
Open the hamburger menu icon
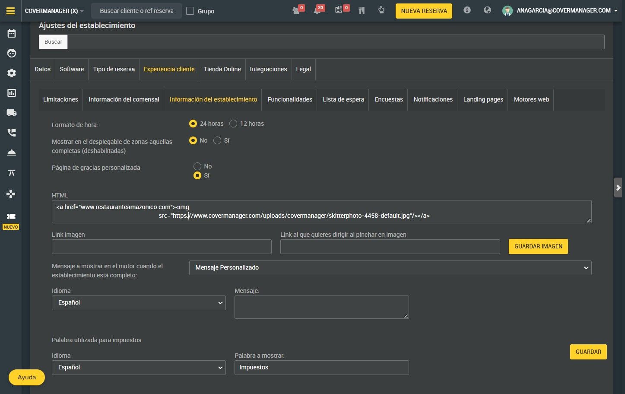click(11, 11)
